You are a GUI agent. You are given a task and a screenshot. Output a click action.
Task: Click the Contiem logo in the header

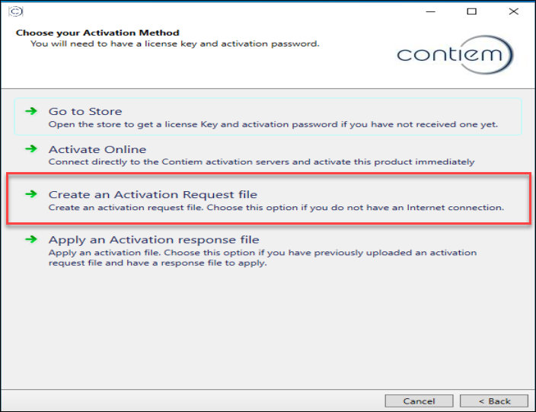455,54
